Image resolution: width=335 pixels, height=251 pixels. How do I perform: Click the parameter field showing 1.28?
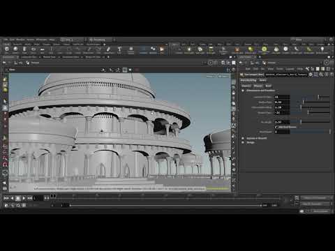282,107
